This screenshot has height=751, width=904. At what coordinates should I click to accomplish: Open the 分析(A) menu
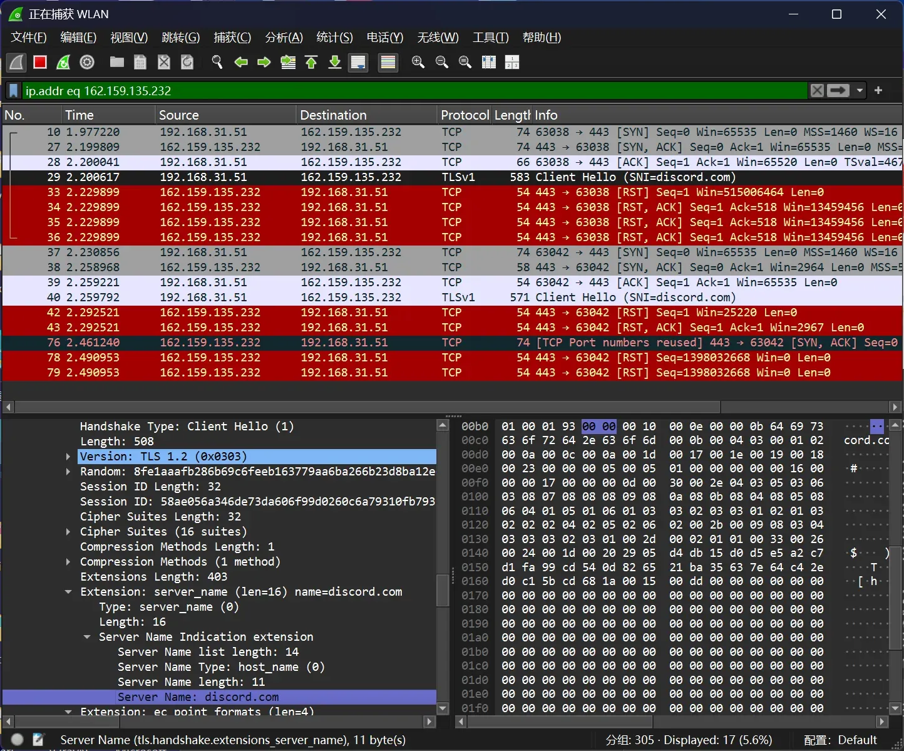[x=284, y=38]
